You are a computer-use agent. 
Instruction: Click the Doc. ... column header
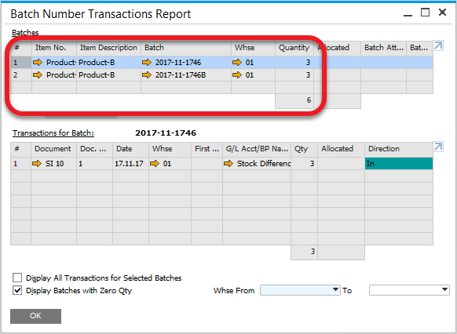tap(94, 149)
